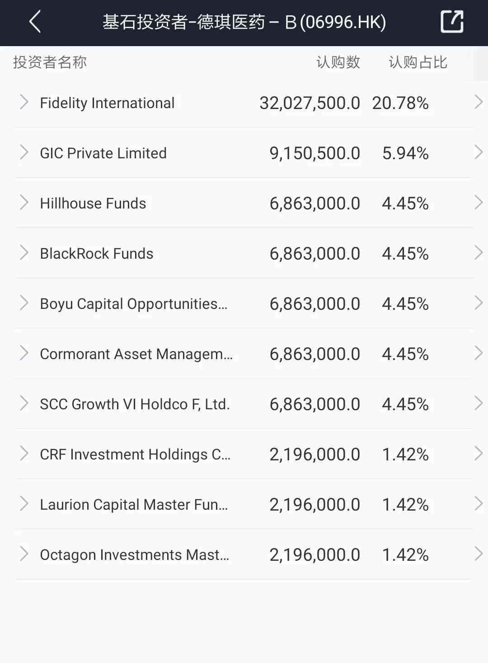The height and width of the screenshot is (663, 488).
Task: Open GIC Private Limited right arrow
Action: [x=479, y=153]
